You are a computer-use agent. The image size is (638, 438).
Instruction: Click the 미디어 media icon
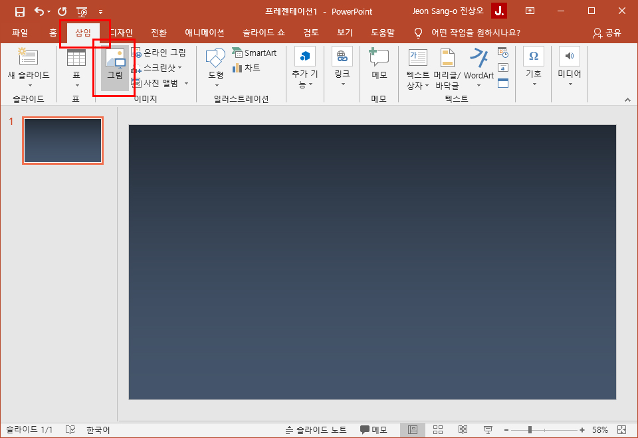570,56
